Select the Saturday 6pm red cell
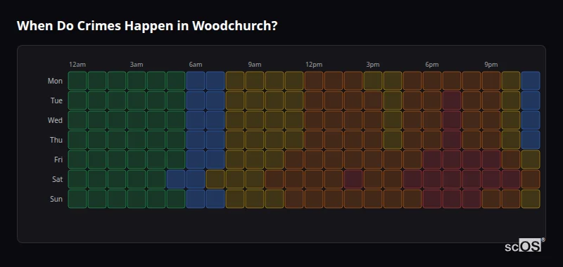Viewport: 563px width, 267px height. 432,179
